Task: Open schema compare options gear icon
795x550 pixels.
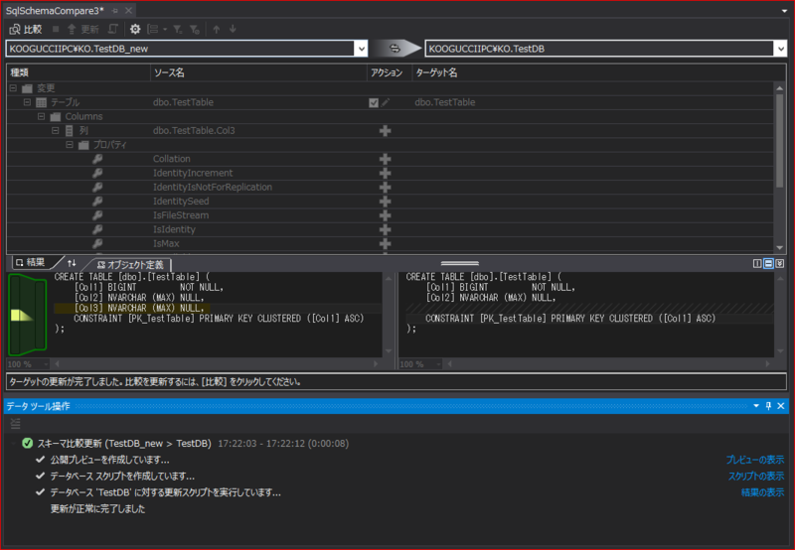Action: 135,30
